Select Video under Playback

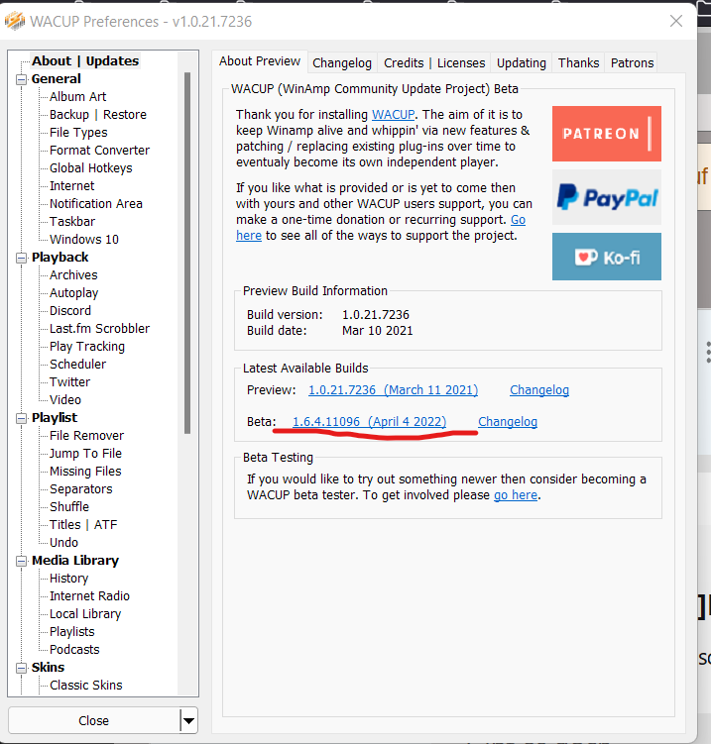(65, 400)
